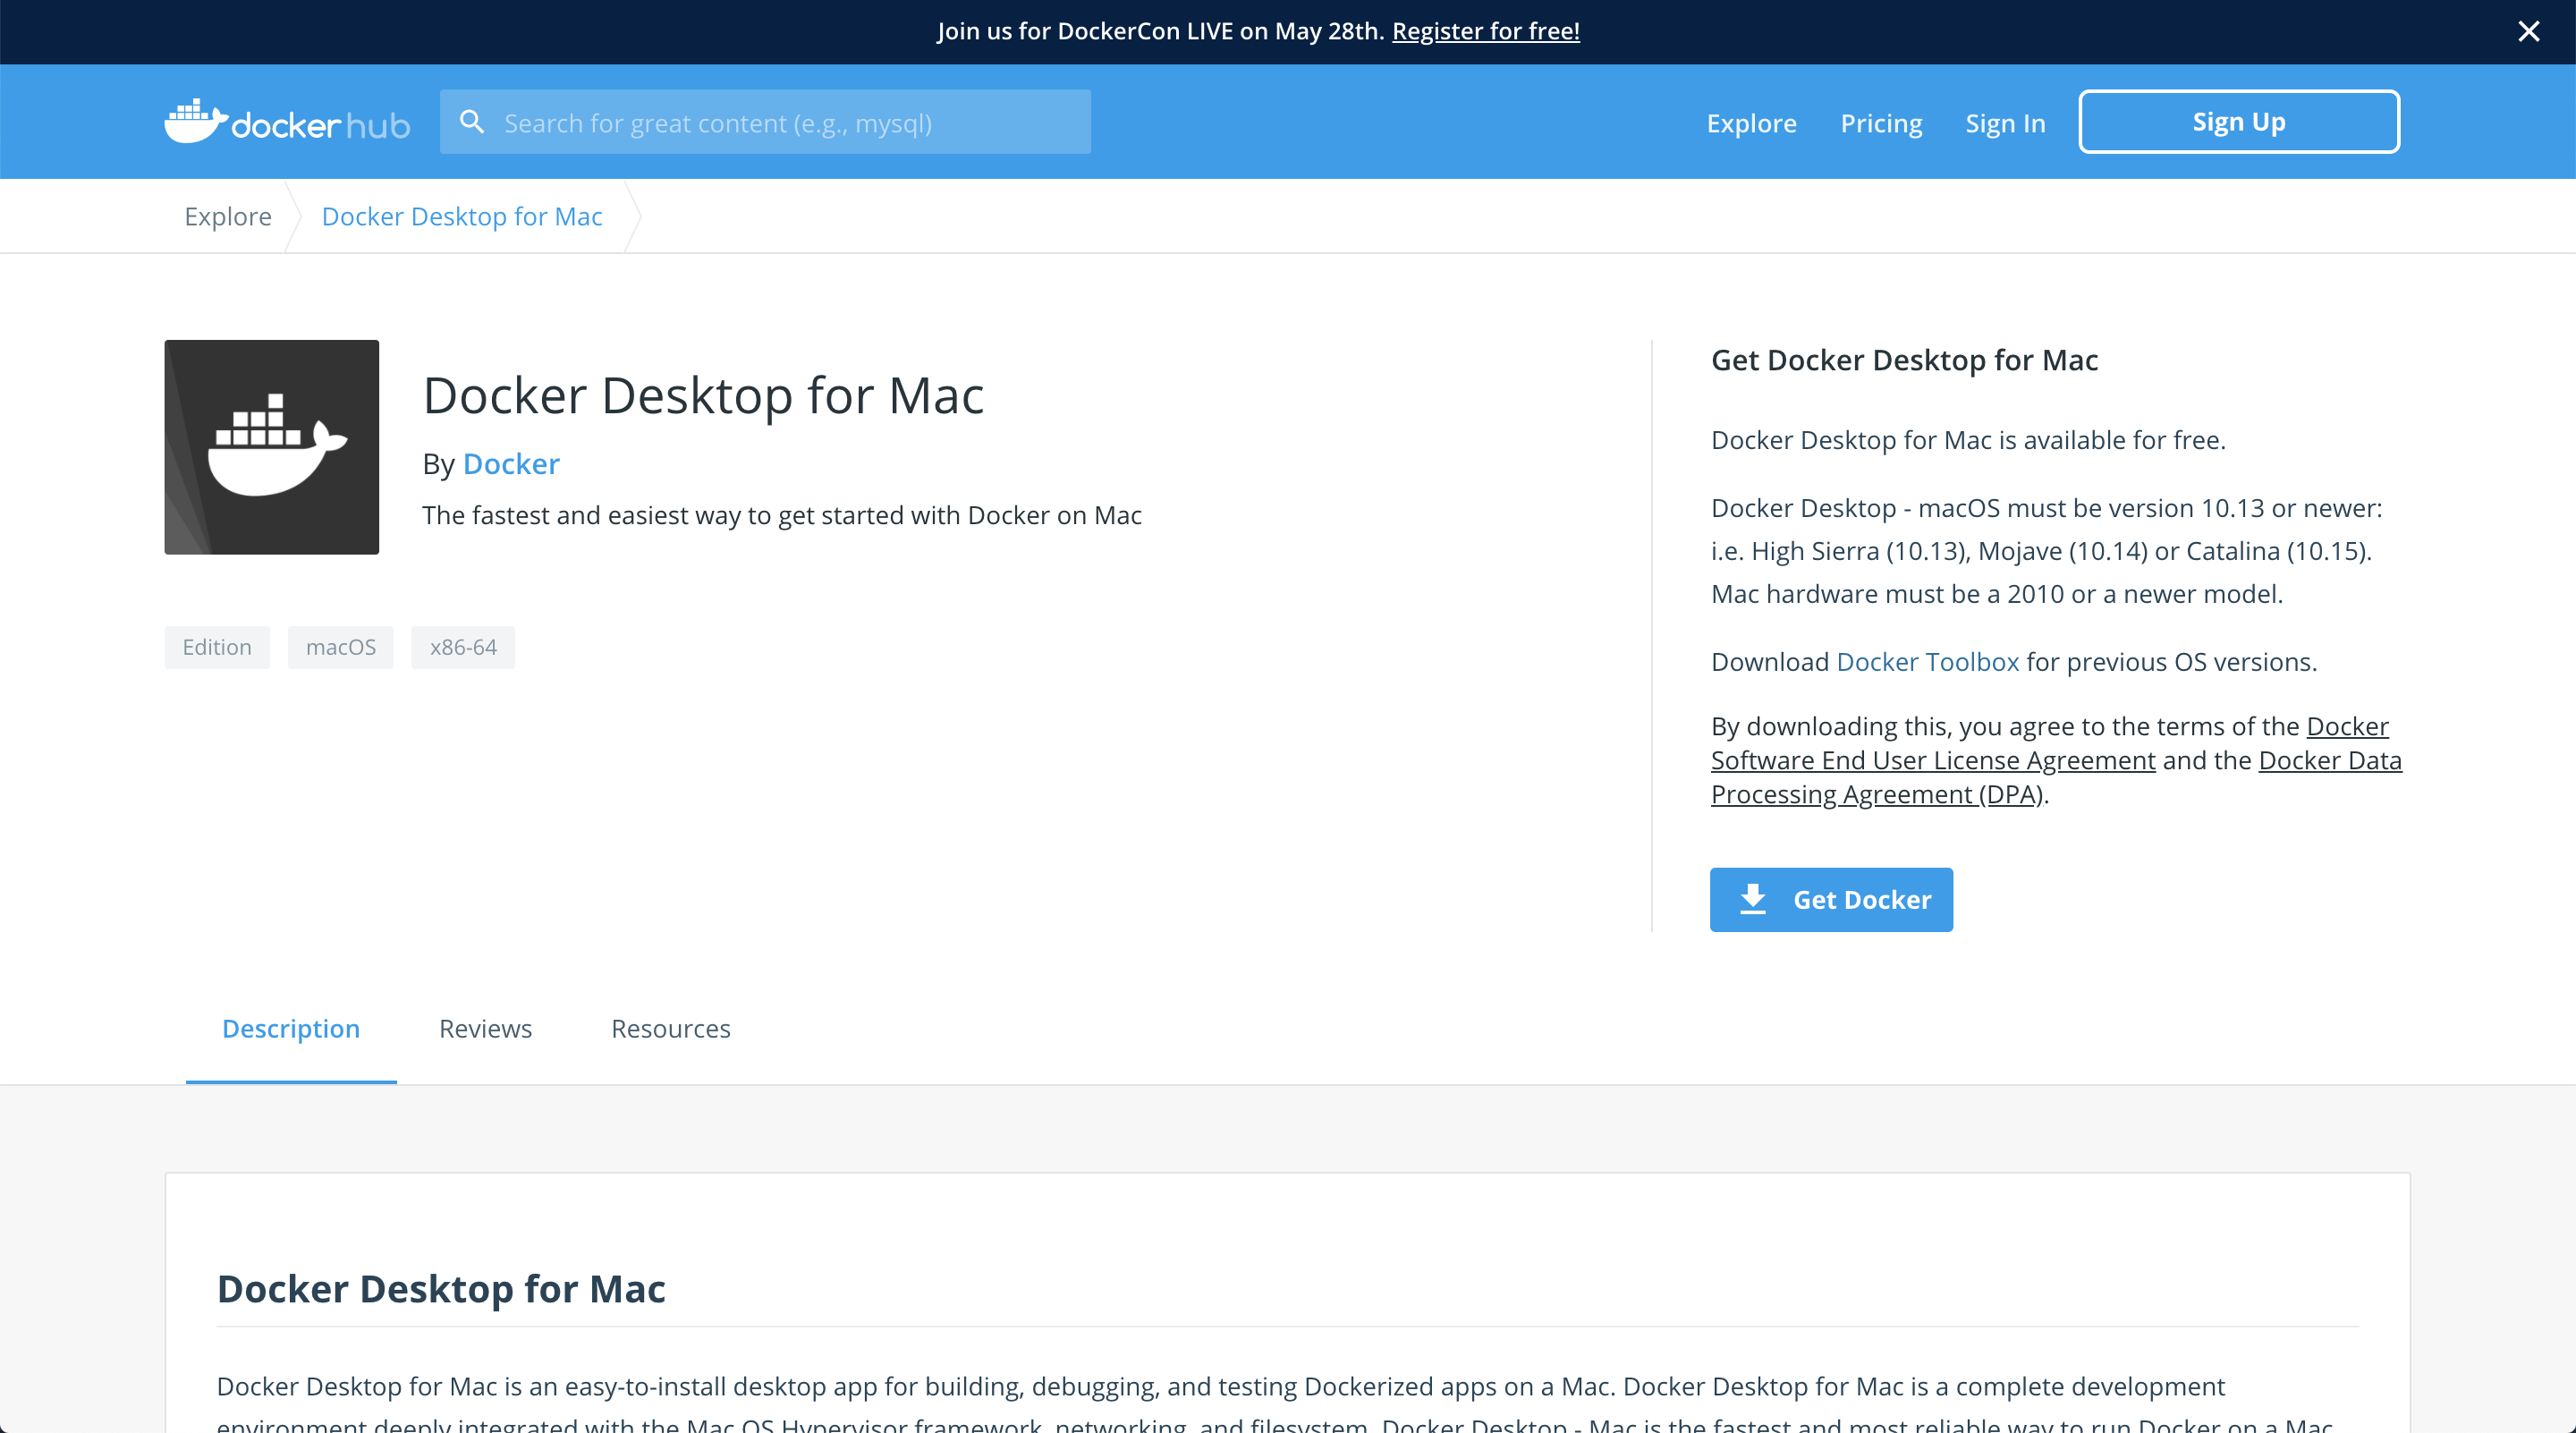The height and width of the screenshot is (1433, 2576).
Task: Click the 'Docker Desktop for Mac' description heading
Action: (x=441, y=1289)
